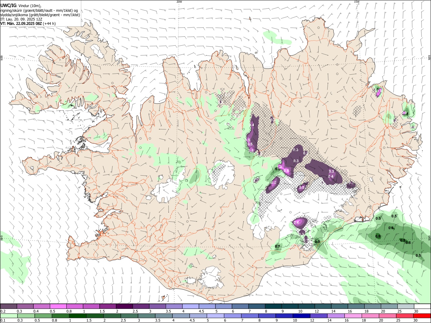Pick the darkest green 1 swatch in the lower scale
This screenshot has height=323, width=431.
click(x=77, y=316)
